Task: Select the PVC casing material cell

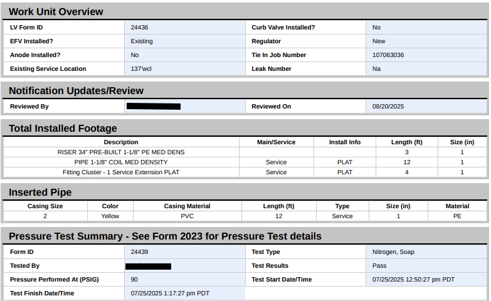Action: pyautogui.click(x=187, y=216)
